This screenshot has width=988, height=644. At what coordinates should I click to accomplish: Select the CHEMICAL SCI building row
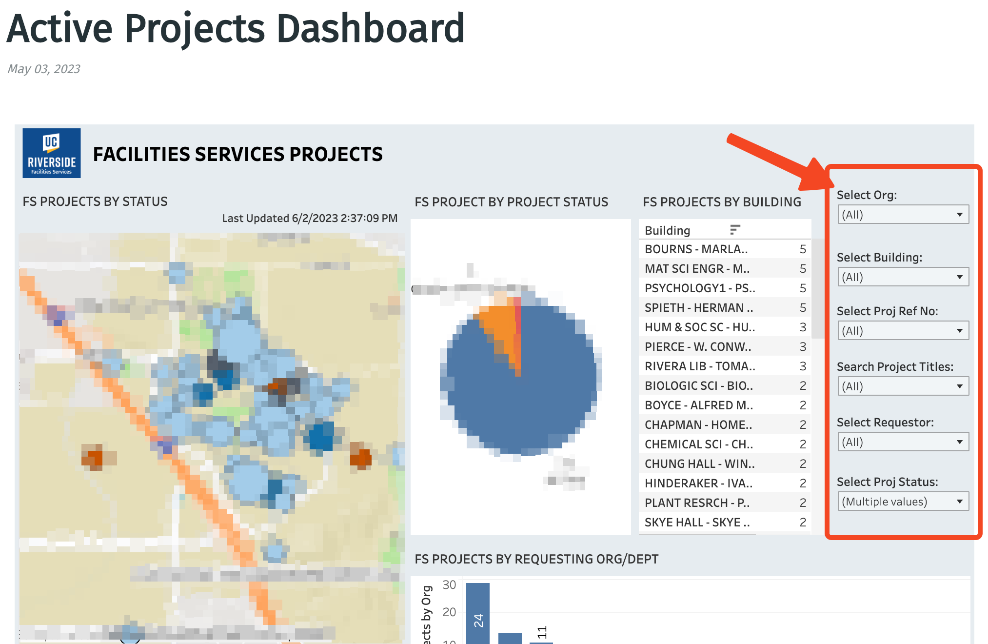click(x=698, y=444)
